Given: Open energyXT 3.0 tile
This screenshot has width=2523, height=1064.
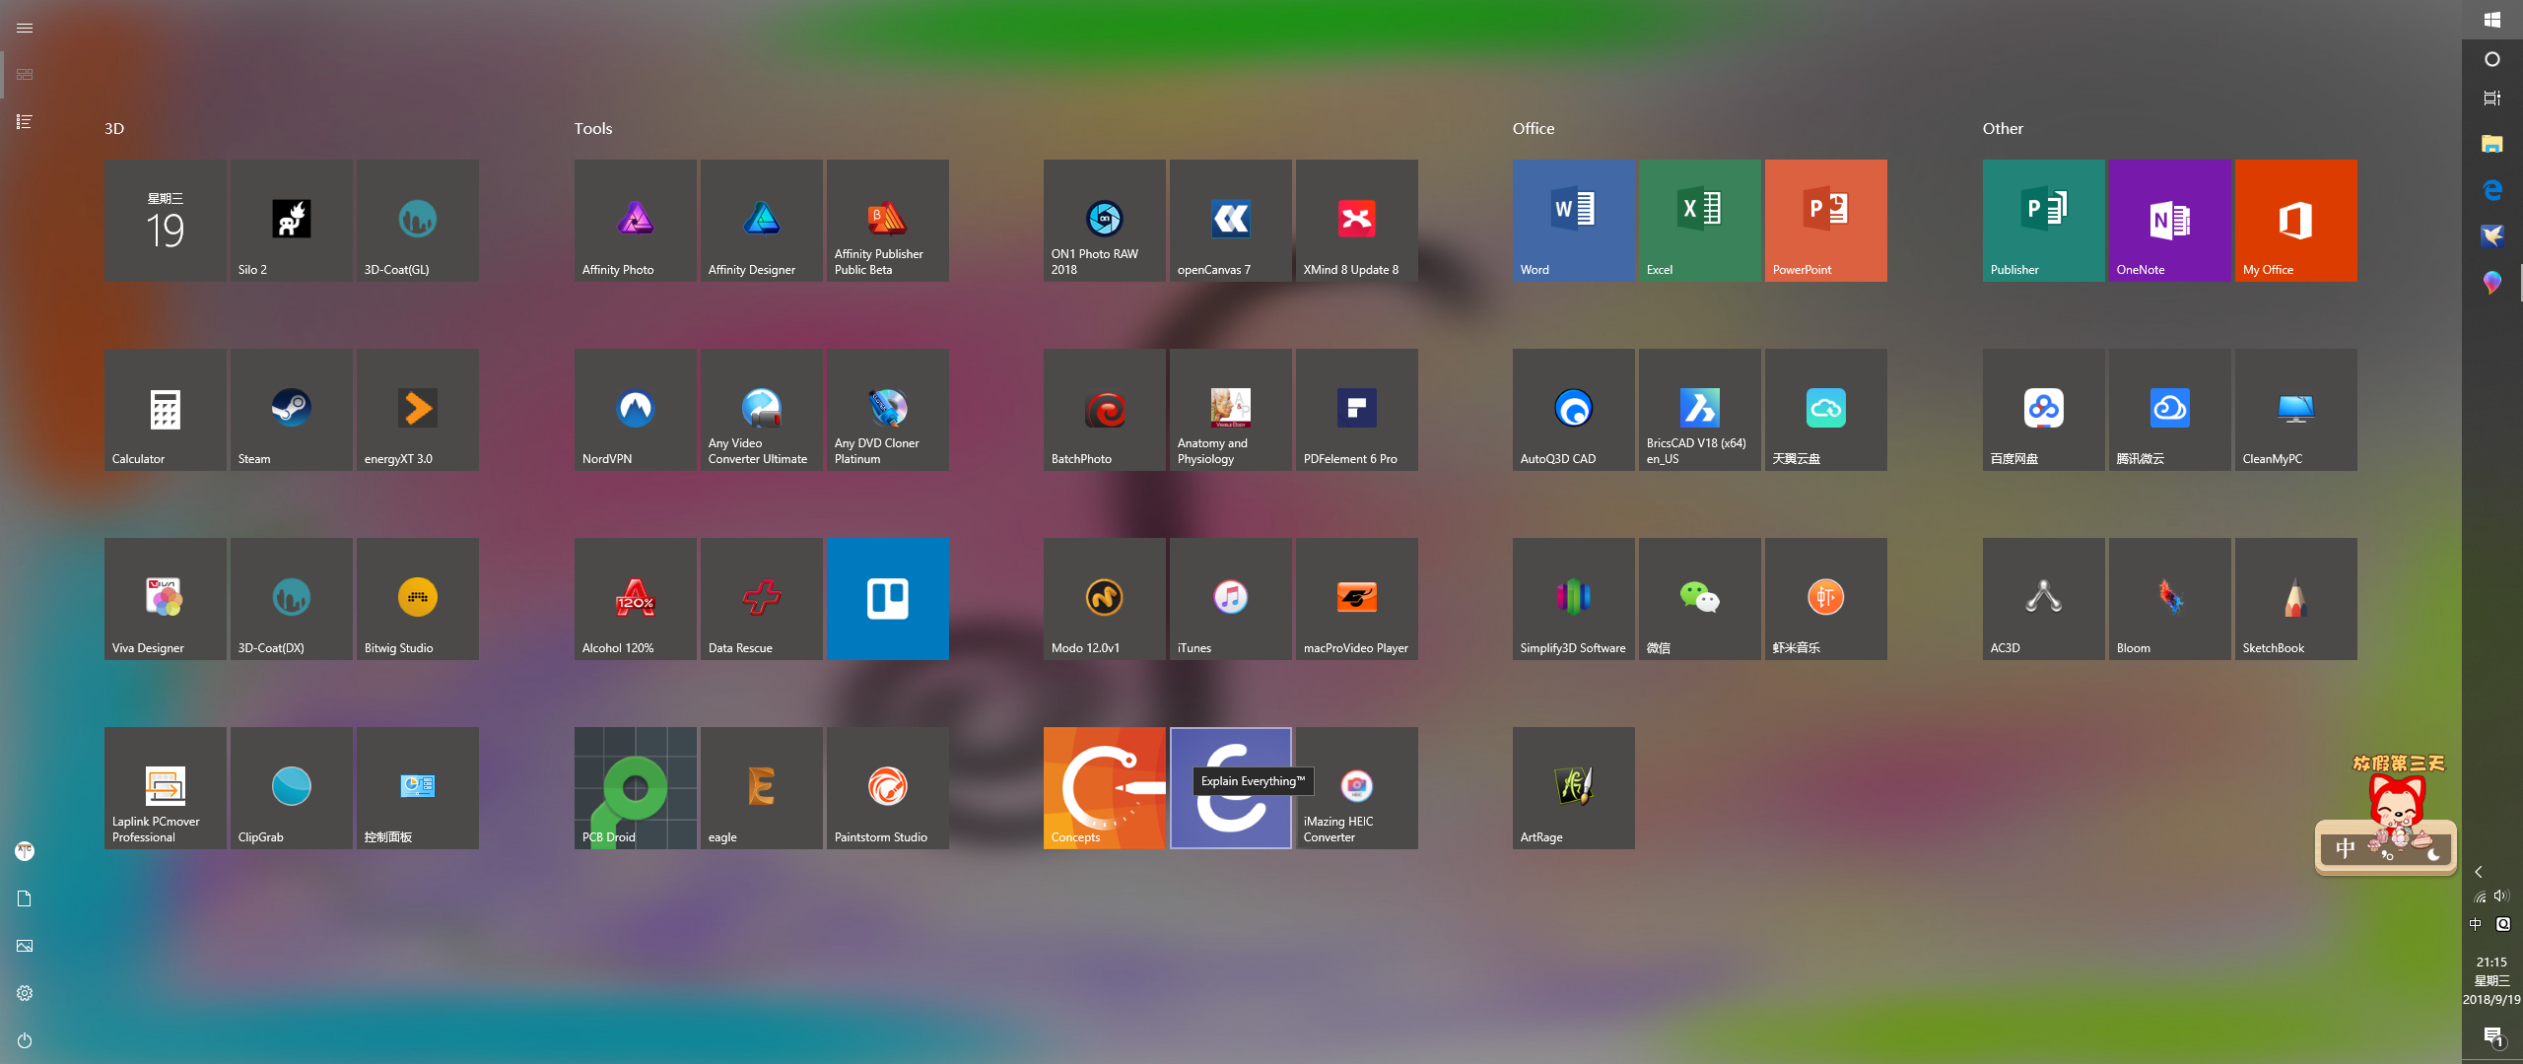Looking at the screenshot, I should [418, 410].
